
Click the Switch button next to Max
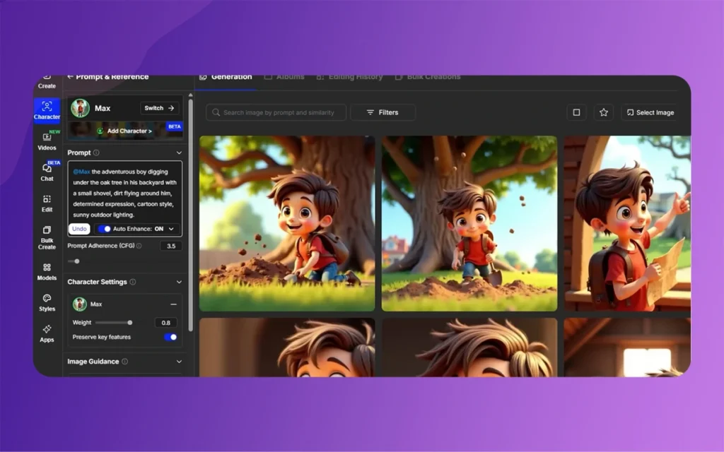point(159,107)
